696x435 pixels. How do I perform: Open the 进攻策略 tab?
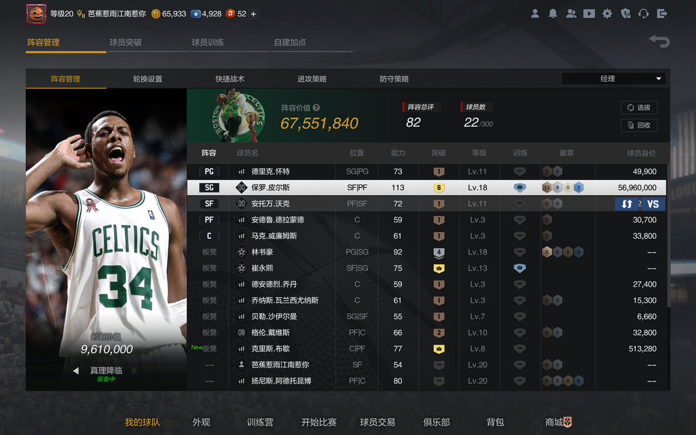[x=312, y=79]
